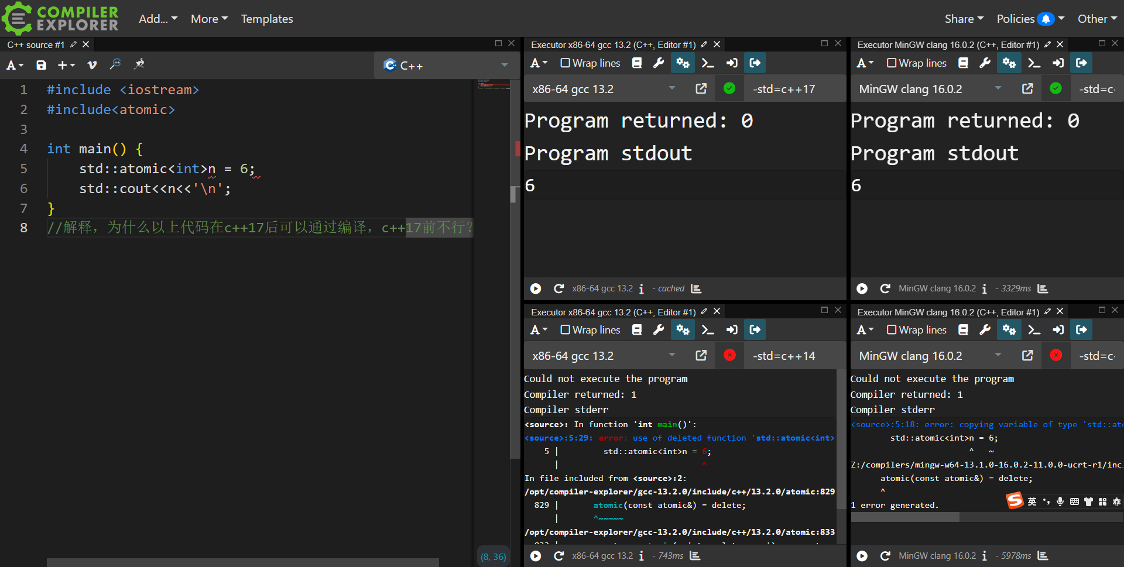Click the editor magnifier search icon
The height and width of the screenshot is (567, 1124).
115,64
